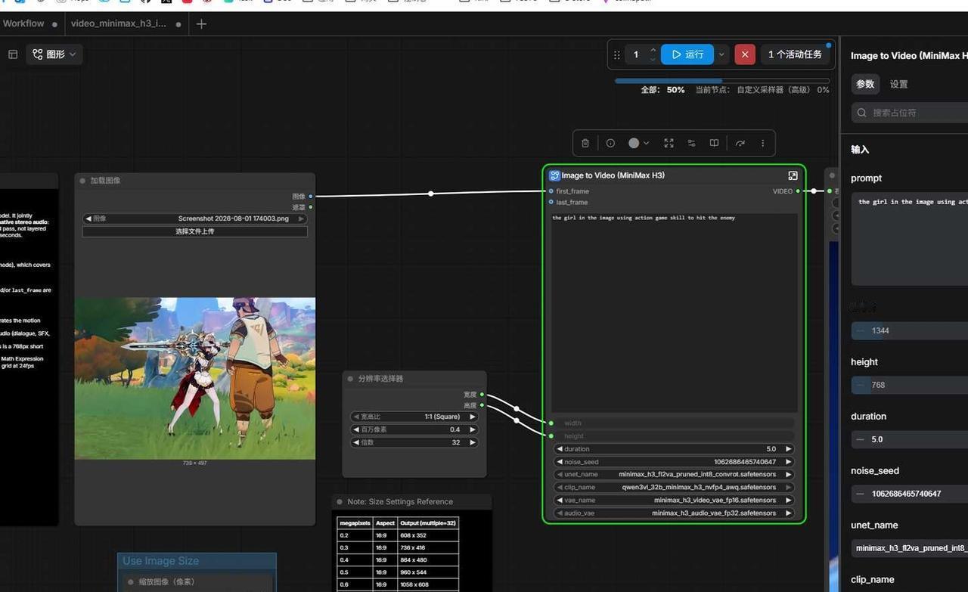Click the MiniMax logo icon on the Image to Video node
The height and width of the screenshot is (592, 968).
[x=554, y=175]
